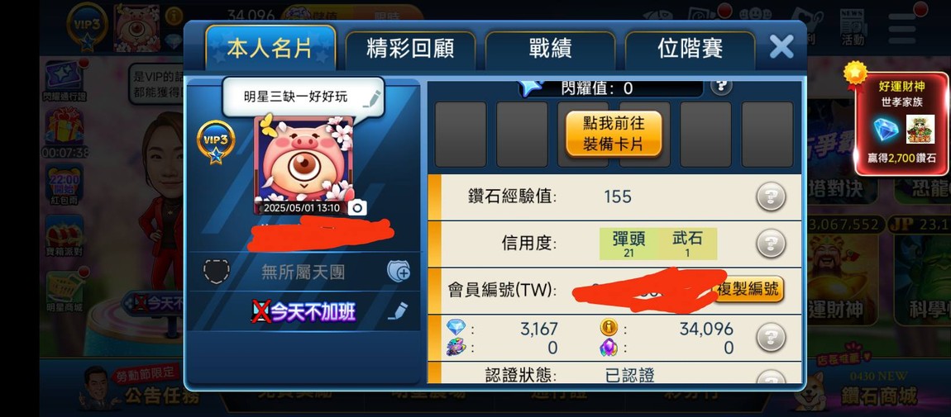This screenshot has width=951, height=417.
Task: Open help icon beside diamond balance row
Action: click(x=770, y=337)
